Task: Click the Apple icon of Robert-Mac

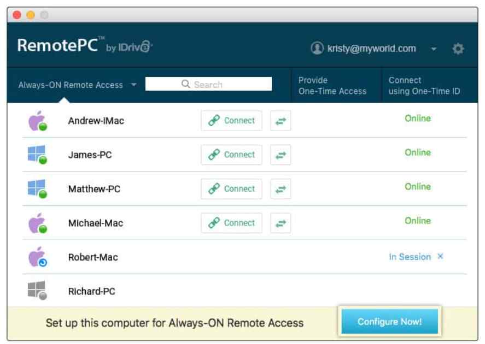Action: click(37, 257)
